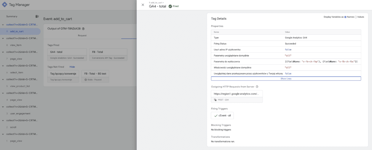Switch to the Request tab
Screen dimensions: 372x150
click(82, 36)
